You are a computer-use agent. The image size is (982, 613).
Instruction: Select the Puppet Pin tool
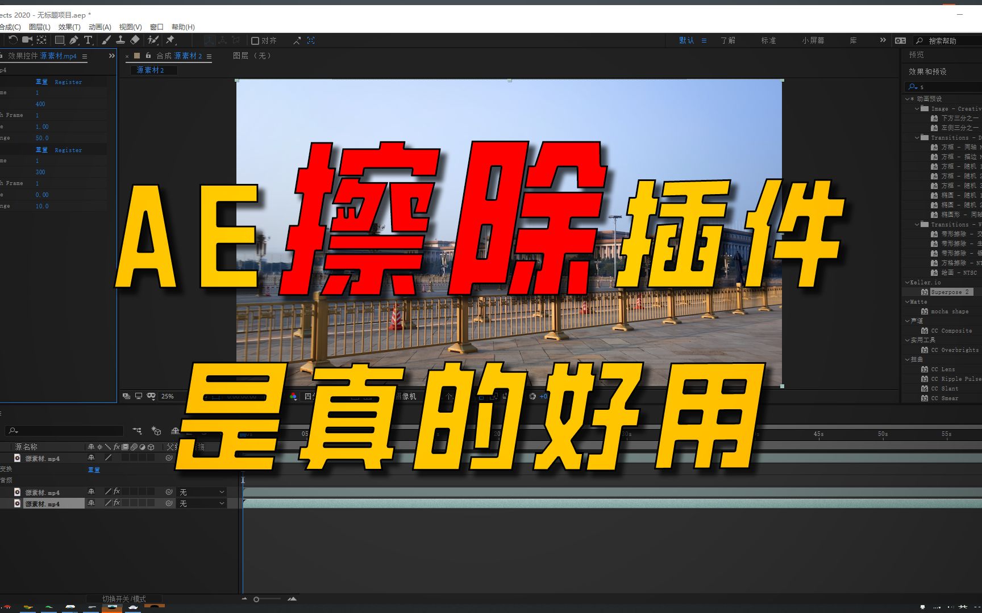[172, 40]
